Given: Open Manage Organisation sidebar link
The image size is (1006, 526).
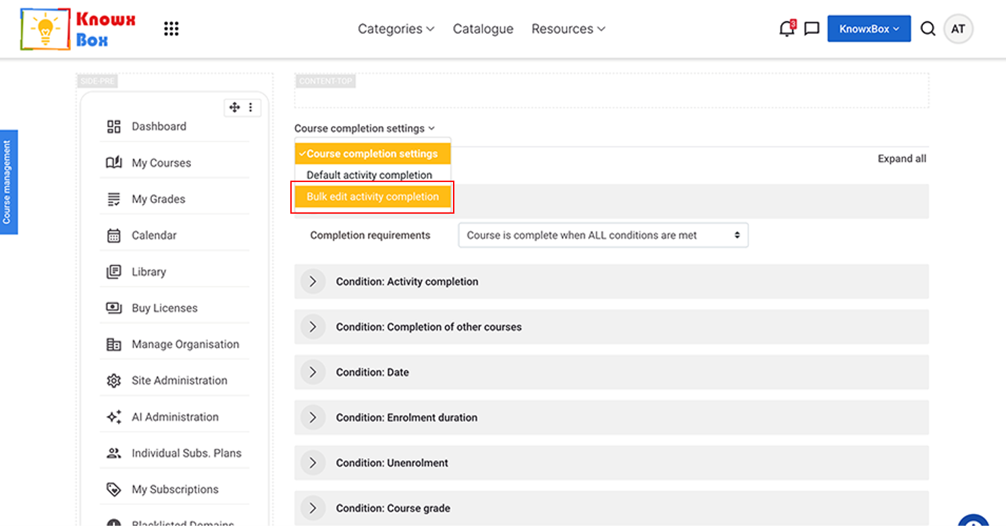Looking at the screenshot, I should point(186,345).
